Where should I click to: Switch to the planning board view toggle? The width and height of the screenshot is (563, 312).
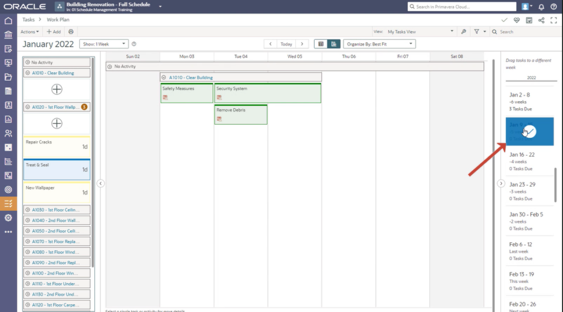pyautogui.click(x=321, y=44)
